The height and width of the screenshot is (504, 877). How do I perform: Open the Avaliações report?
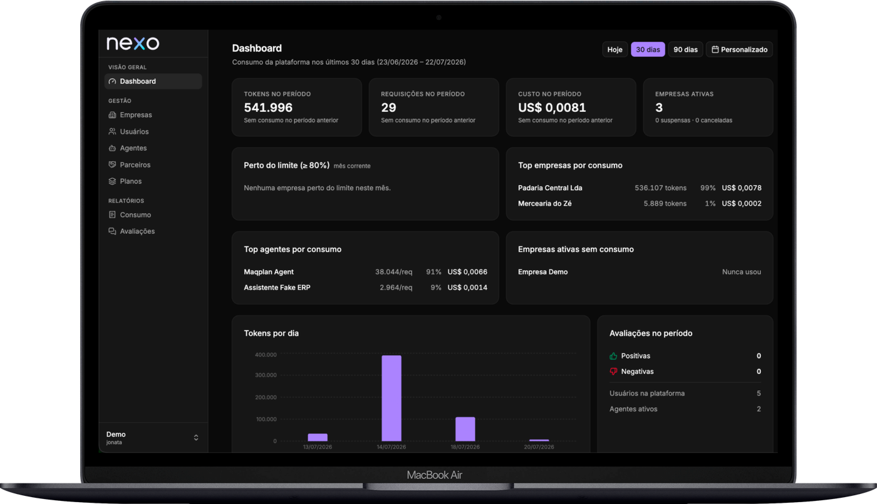tap(153, 231)
